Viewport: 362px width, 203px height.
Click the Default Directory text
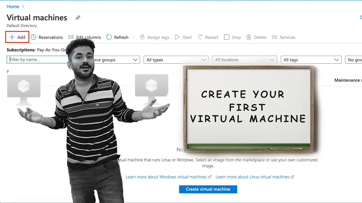22,26
